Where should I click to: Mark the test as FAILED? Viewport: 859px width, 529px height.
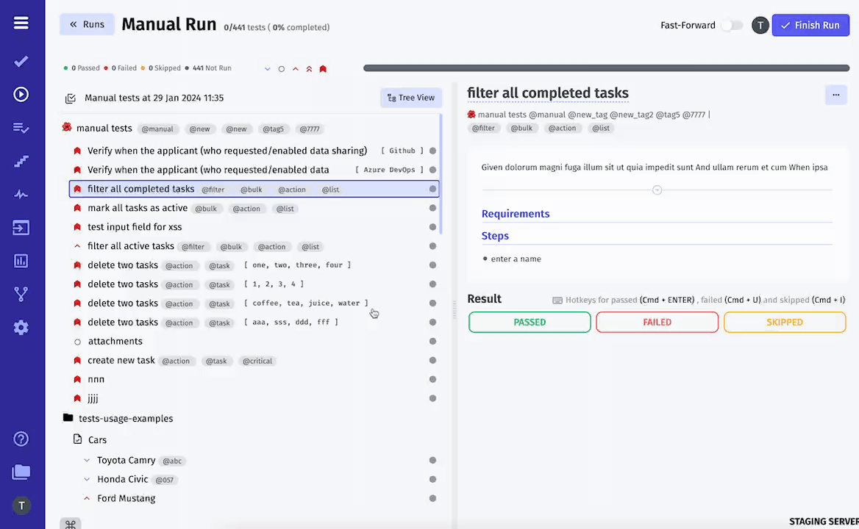657,323
